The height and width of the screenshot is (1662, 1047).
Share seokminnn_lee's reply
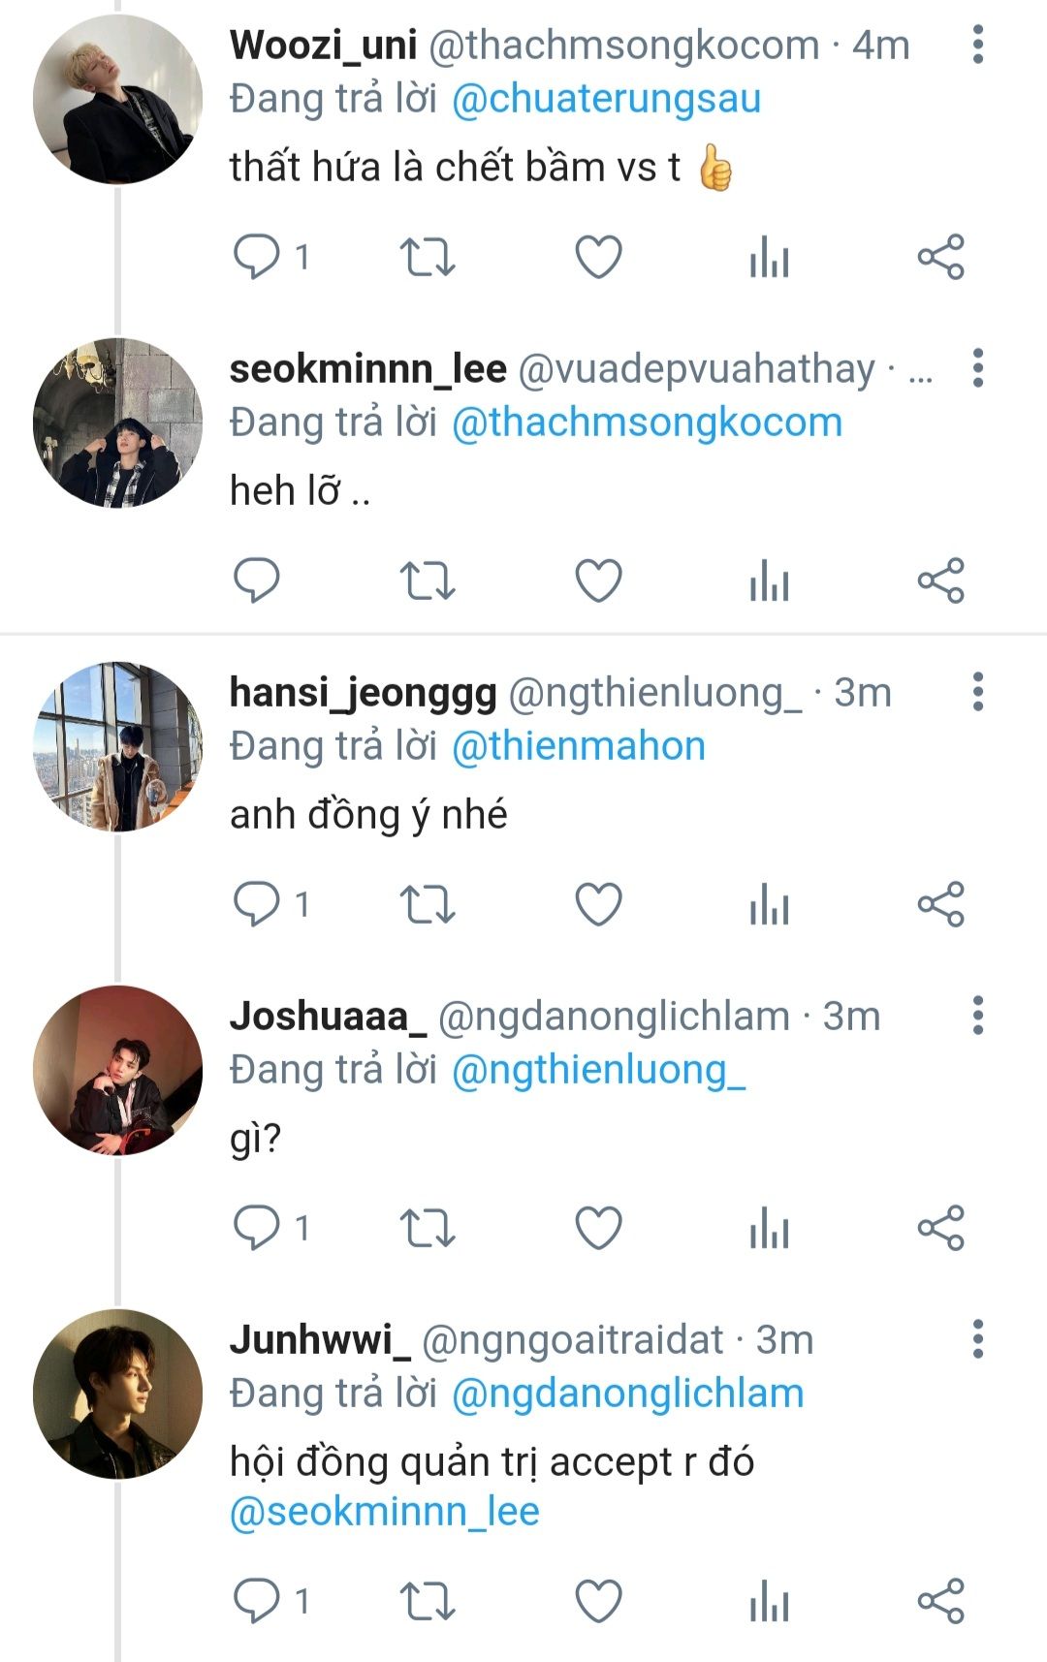coord(940,581)
